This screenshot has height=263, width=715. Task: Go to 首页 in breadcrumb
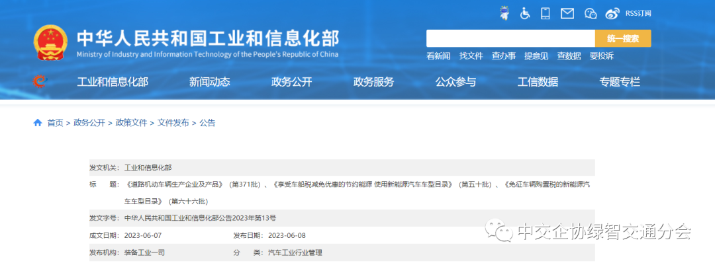coord(55,123)
